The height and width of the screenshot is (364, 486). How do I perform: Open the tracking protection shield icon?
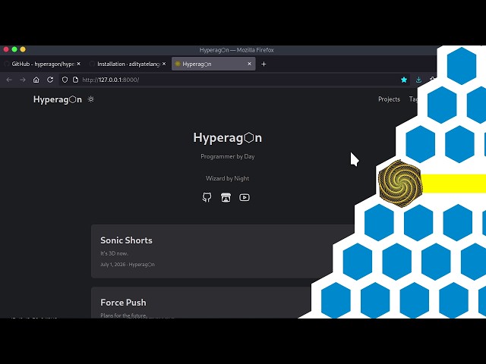click(x=65, y=80)
